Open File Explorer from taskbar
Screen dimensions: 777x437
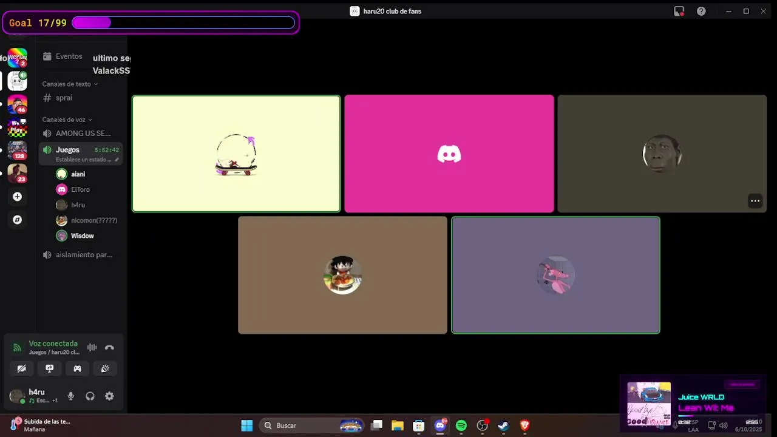[x=398, y=425]
